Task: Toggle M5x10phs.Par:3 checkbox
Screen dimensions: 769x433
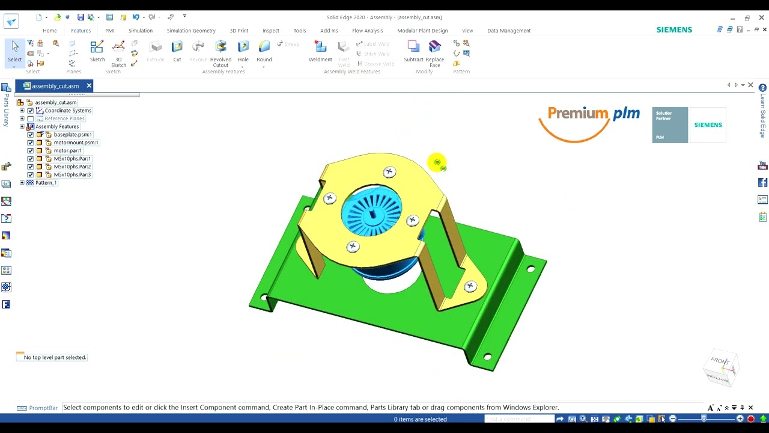Action: [x=31, y=174]
